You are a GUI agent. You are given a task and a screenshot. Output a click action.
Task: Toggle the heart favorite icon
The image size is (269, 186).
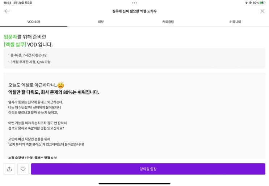[23, 169]
